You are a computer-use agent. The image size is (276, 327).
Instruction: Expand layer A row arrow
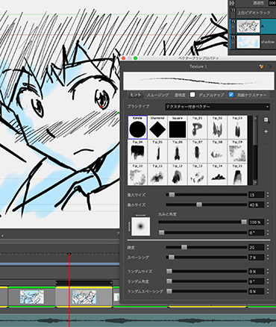pos(233,22)
